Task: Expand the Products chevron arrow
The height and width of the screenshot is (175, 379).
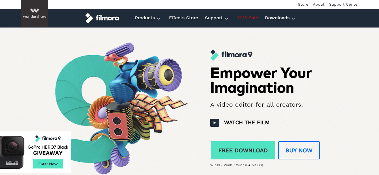Action: pyautogui.click(x=159, y=18)
